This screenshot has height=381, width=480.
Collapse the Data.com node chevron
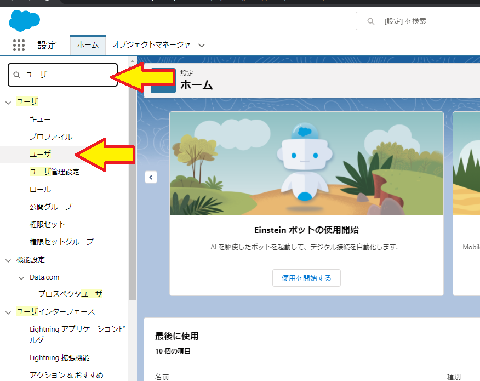21,278
